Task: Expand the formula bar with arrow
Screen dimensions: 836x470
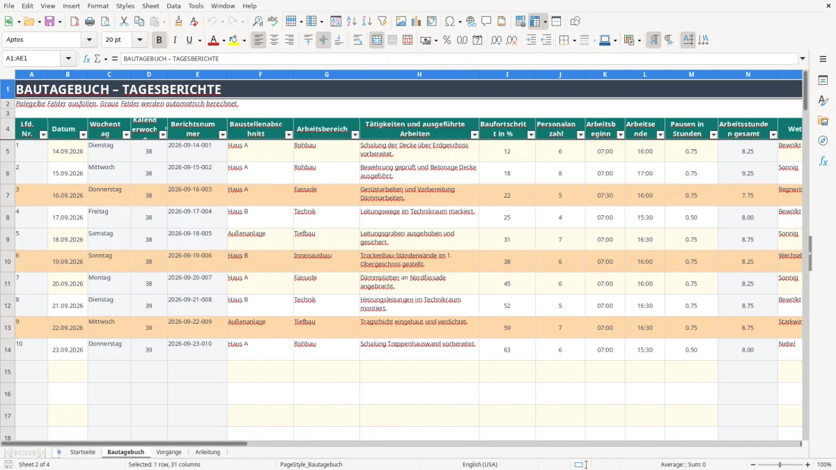Action: click(803, 59)
